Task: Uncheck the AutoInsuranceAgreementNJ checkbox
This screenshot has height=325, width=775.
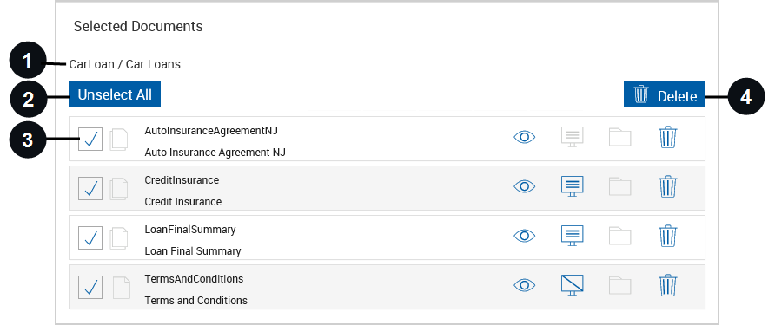Action: tap(90, 139)
